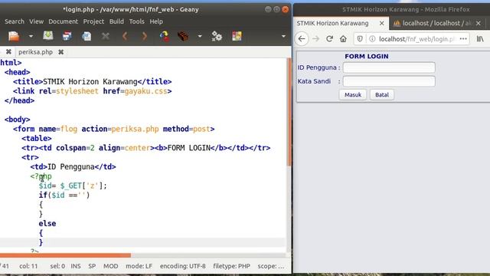Viewport: 490px width, 276px height.
Task: Click the Build brick icon
Action: tap(183, 36)
